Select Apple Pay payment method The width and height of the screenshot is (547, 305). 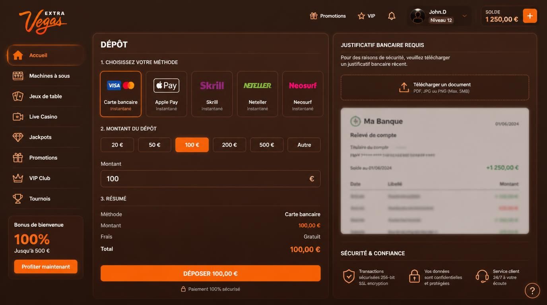(x=167, y=94)
